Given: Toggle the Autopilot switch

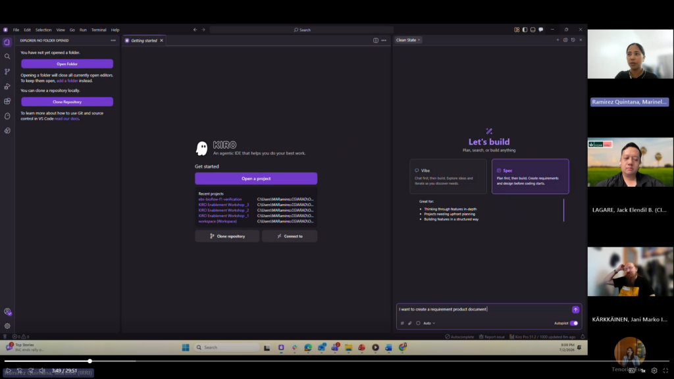Looking at the screenshot, I should (x=574, y=323).
